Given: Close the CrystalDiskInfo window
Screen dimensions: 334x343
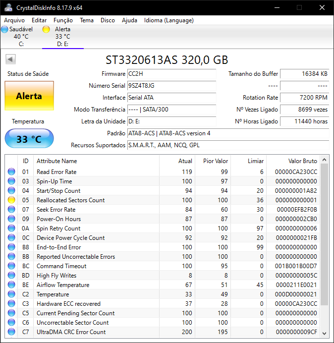Looking at the screenshot, I should pyautogui.click(x=322, y=7).
